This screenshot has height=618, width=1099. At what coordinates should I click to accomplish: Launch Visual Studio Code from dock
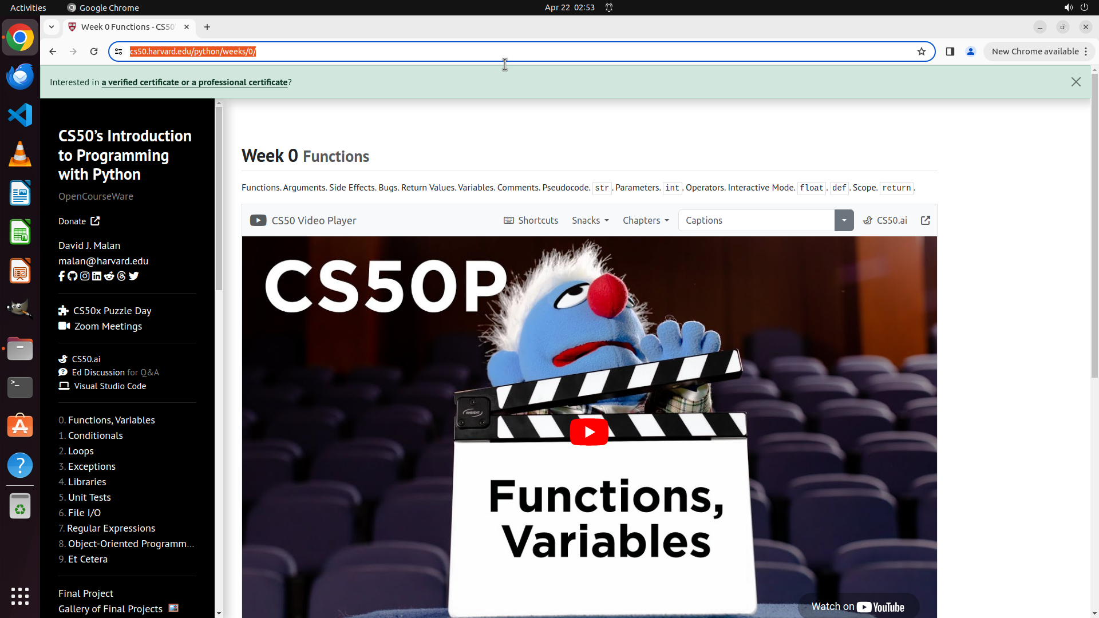[x=20, y=115]
